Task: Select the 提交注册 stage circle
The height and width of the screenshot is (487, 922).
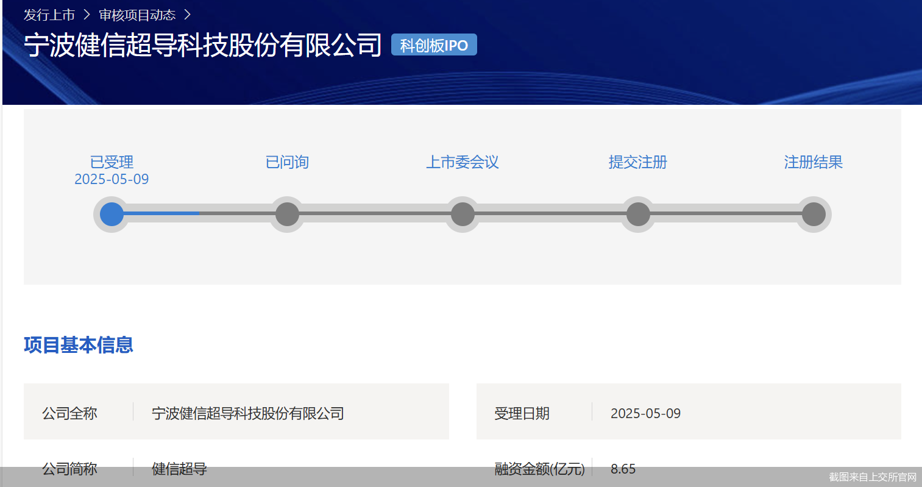Action: pos(638,214)
